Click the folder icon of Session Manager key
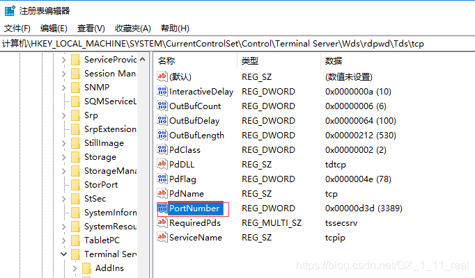 tap(75, 74)
